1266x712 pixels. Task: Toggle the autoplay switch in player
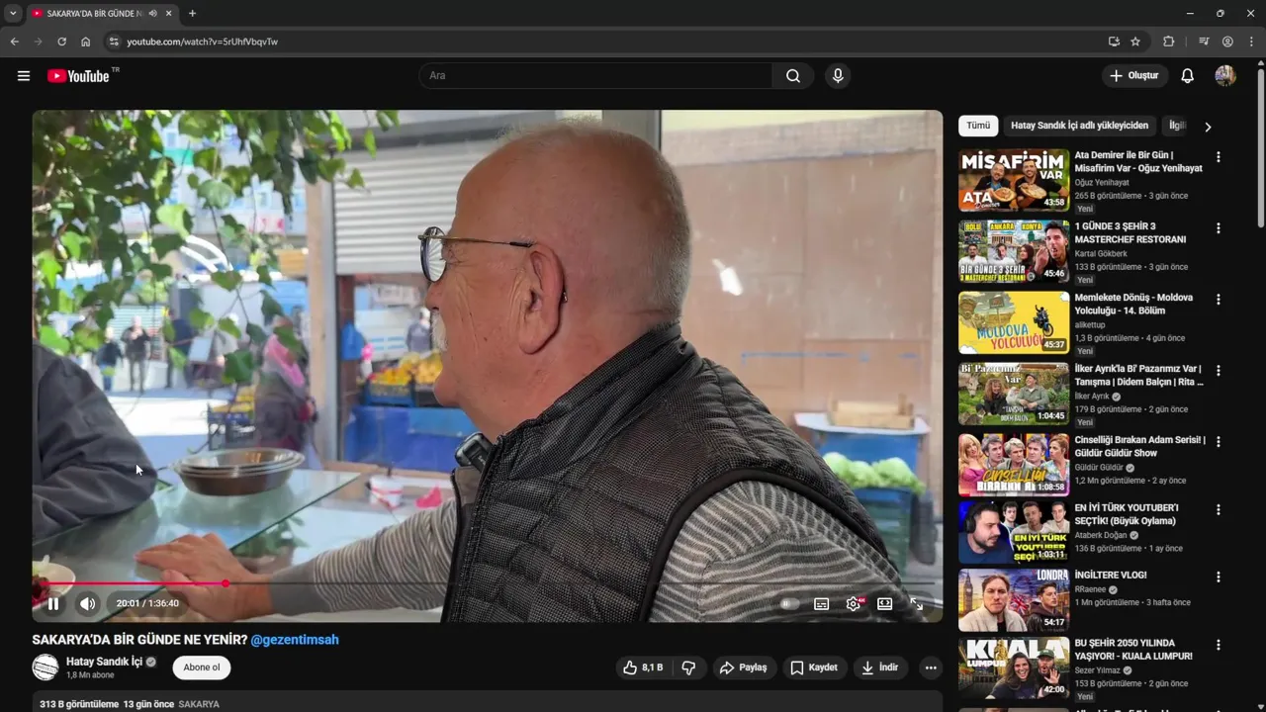click(x=789, y=603)
